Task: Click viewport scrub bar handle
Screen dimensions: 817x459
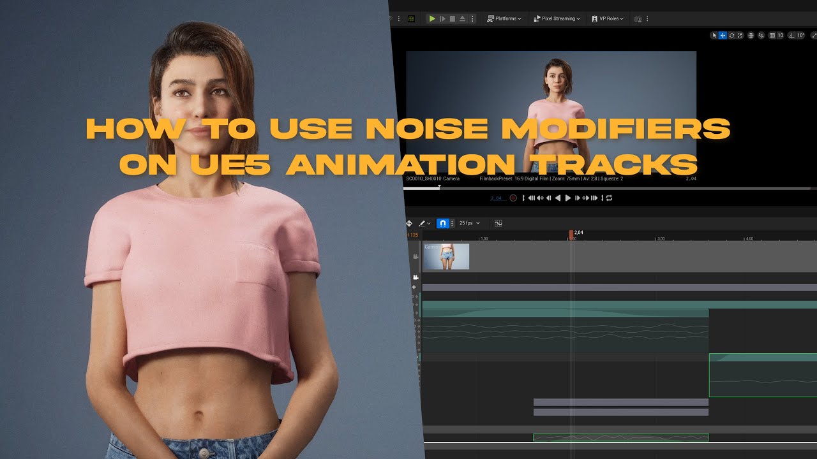Action: tap(438, 187)
